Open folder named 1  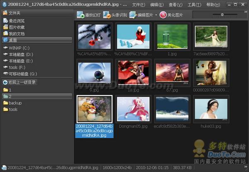(7, 90)
